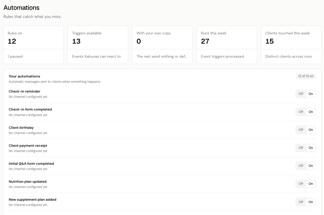The image size is (324, 215).
Task: Turn New supplement plan added Off
Action: (301, 202)
